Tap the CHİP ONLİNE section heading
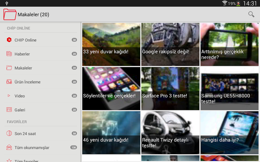Viewport: 260px width, 162px height. click(19, 28)
